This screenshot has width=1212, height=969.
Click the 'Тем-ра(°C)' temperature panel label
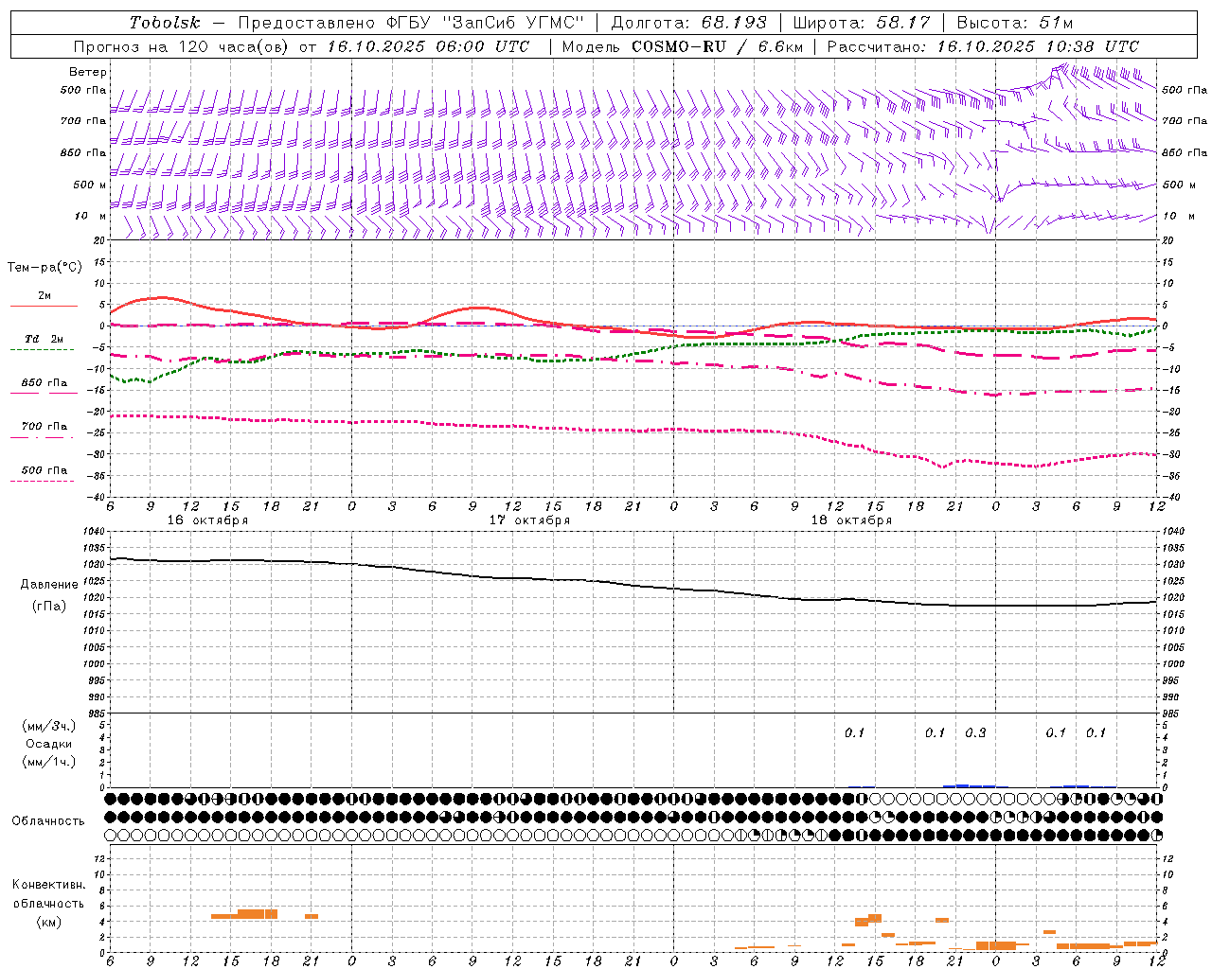coord(45,268)
